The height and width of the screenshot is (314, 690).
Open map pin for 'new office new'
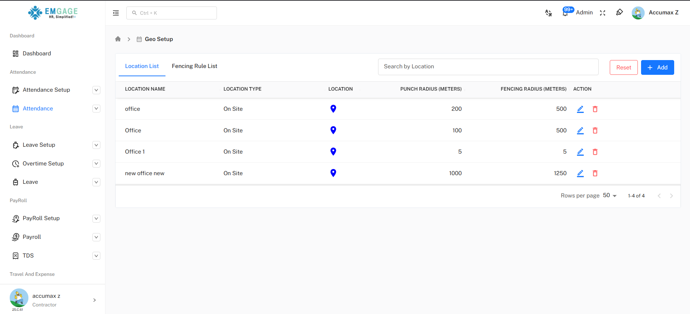point(333,173)
